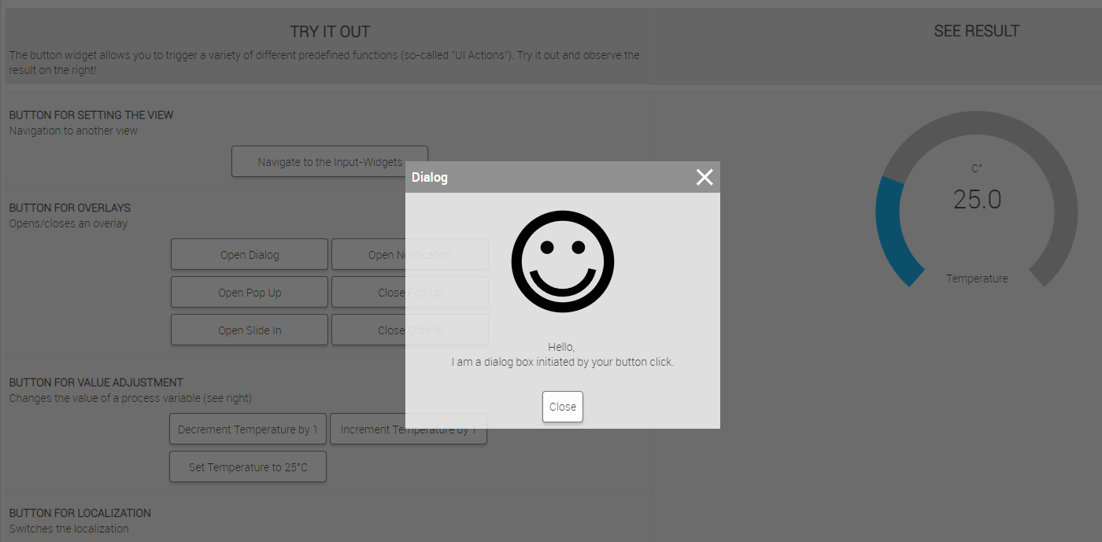
Task: Click the Close button in the dialog
Action: pyautogui.click(x=563, y=407)
